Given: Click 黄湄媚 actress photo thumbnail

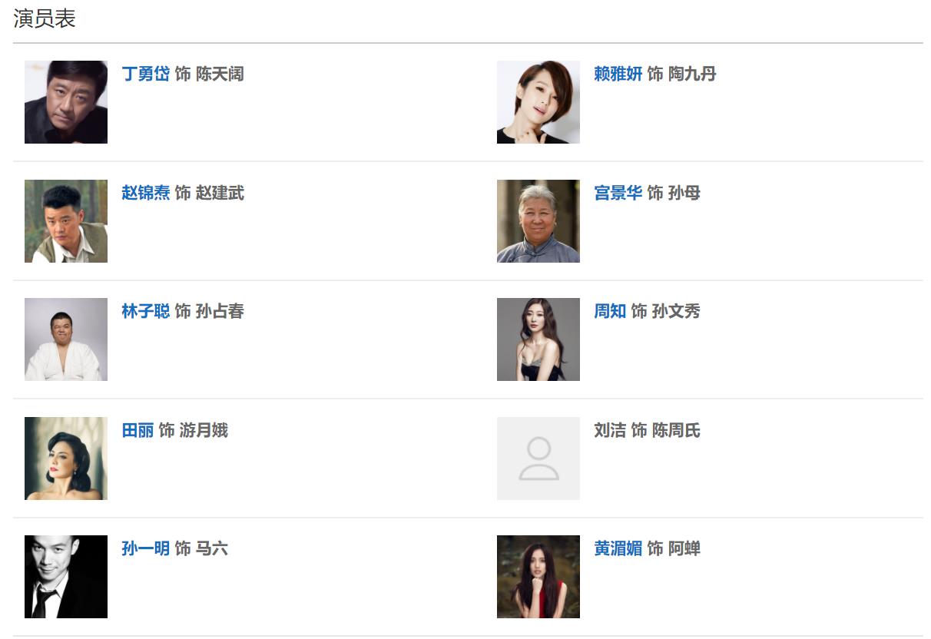Looking at the screenshot, I should click(x=538, y=577).
